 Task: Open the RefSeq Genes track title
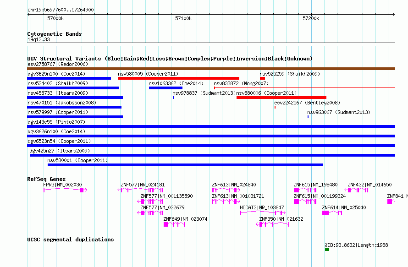[x=46, y=179]
